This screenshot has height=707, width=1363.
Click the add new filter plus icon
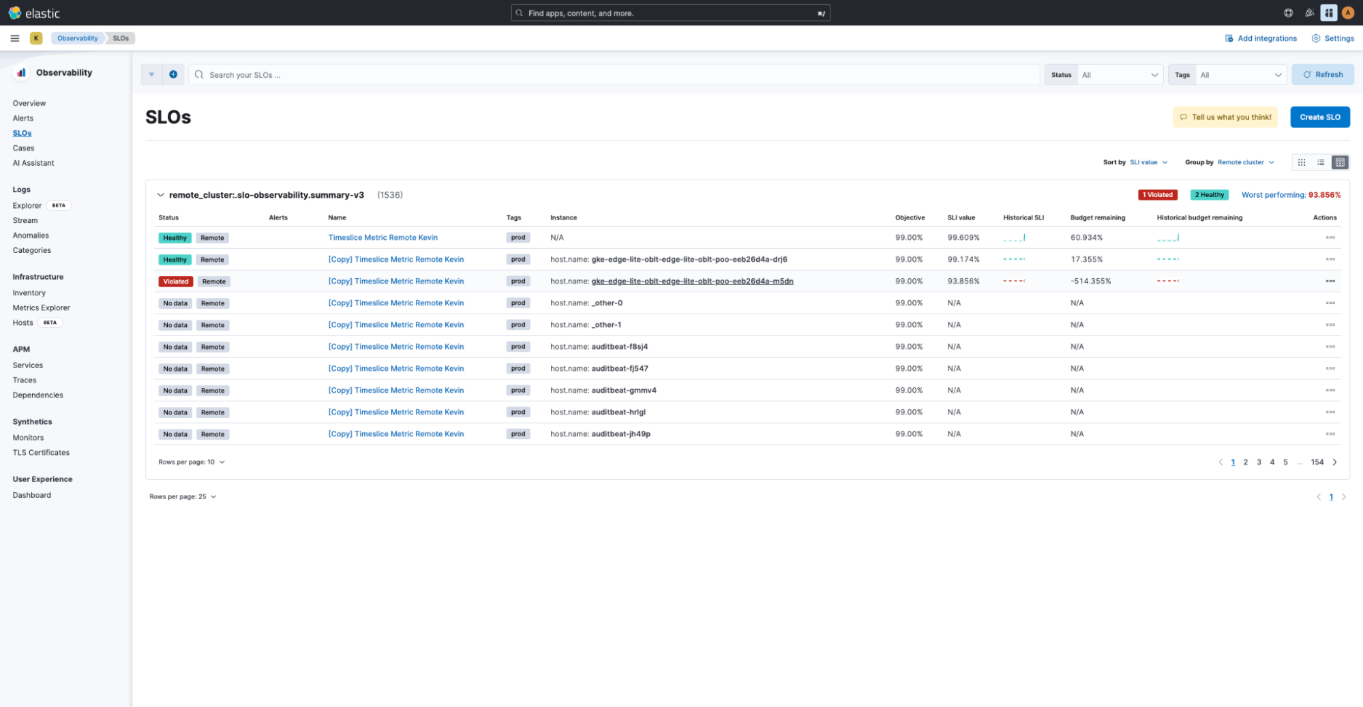click(x=173, y=74)
